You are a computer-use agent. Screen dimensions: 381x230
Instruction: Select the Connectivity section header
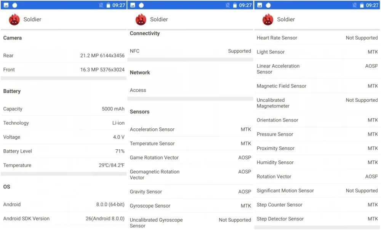coord(145,34)
